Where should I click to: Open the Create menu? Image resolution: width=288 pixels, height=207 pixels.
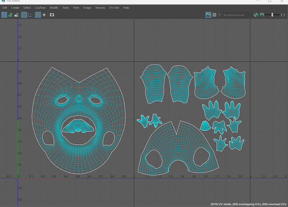point(15,8)
